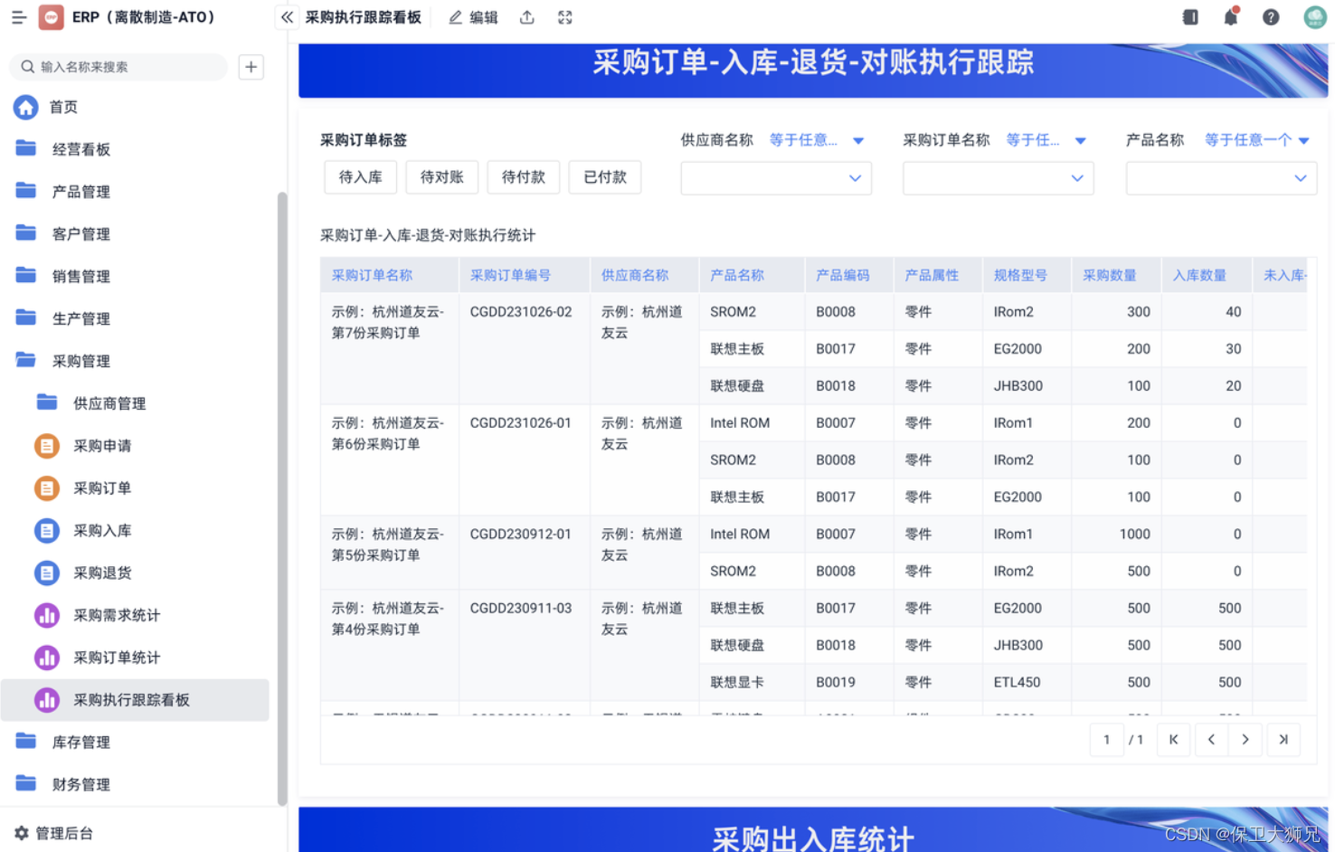Change 产品名称 filter condition dropdown
This screenshot has height=852, width=1335.
pos(1257,140)
